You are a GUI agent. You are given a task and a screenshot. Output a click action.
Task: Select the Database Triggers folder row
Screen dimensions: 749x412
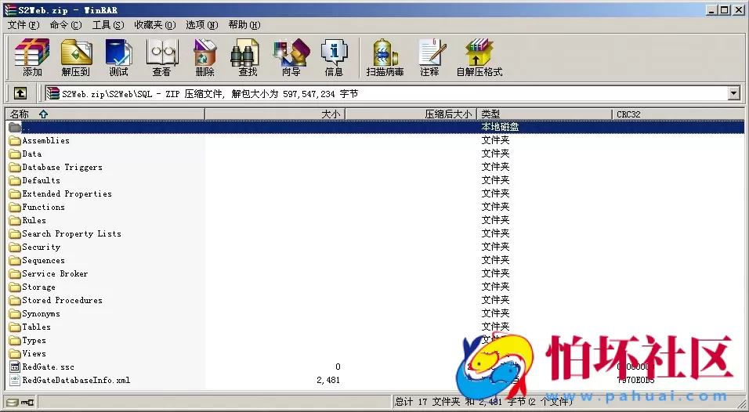point(376,167)
